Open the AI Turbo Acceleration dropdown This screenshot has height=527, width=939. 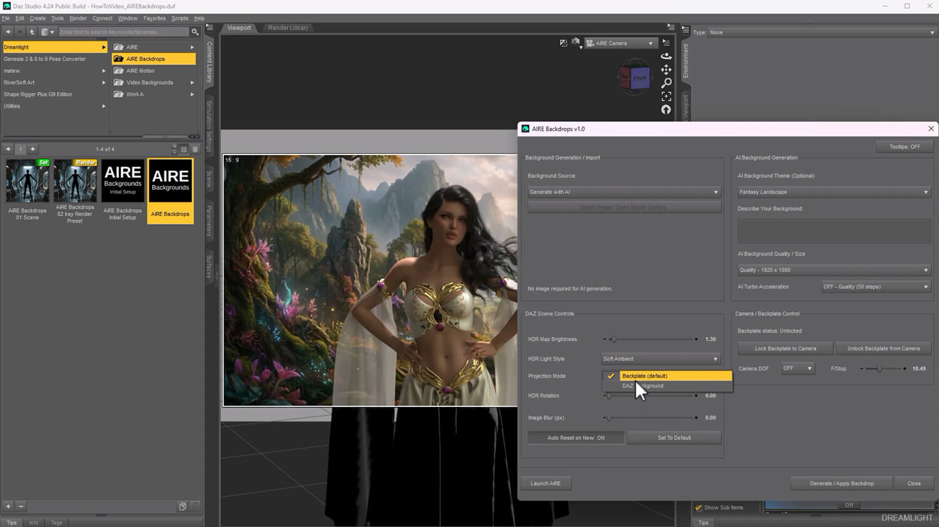tap(876, 287)
